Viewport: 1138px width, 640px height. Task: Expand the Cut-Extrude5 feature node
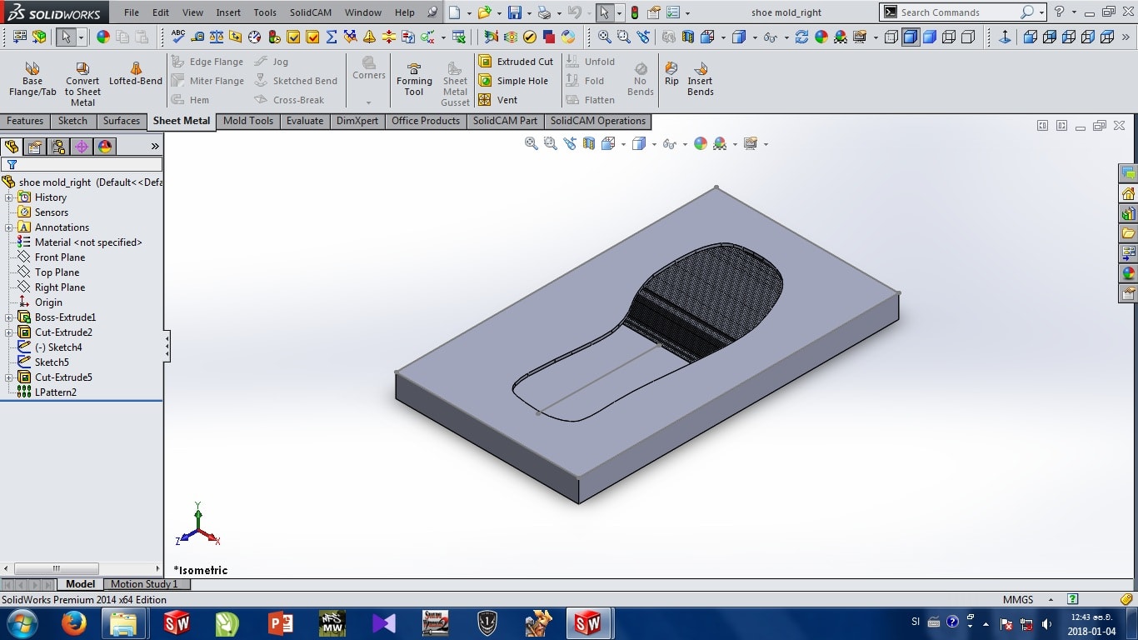pos(9,377)
